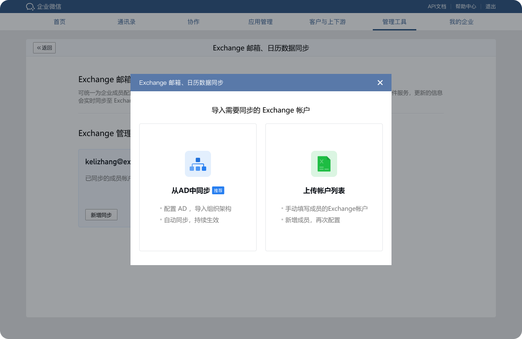Open the 协作 tab
The height and width of the screenshot is (339, 522).
pos(194,22)
